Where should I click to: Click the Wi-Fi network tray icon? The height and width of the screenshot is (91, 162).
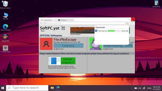coord(144,88)
